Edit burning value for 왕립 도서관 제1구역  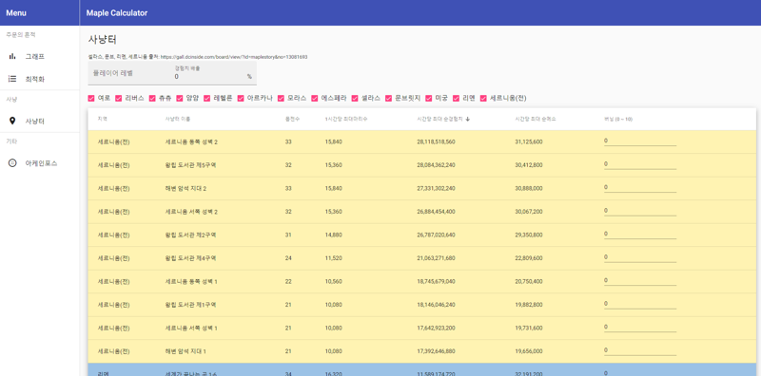click(640, 304)
